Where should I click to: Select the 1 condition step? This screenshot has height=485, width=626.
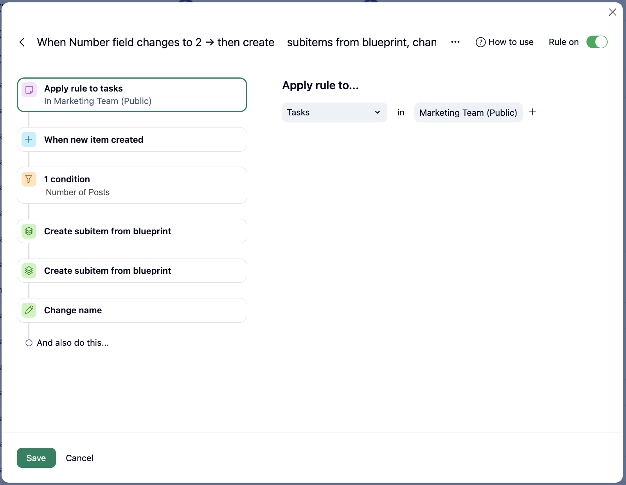[132, 185]
